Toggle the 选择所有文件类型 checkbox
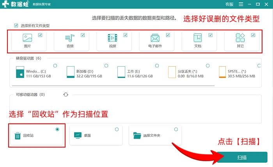273x167 pixels. click(x=16, y=26)
